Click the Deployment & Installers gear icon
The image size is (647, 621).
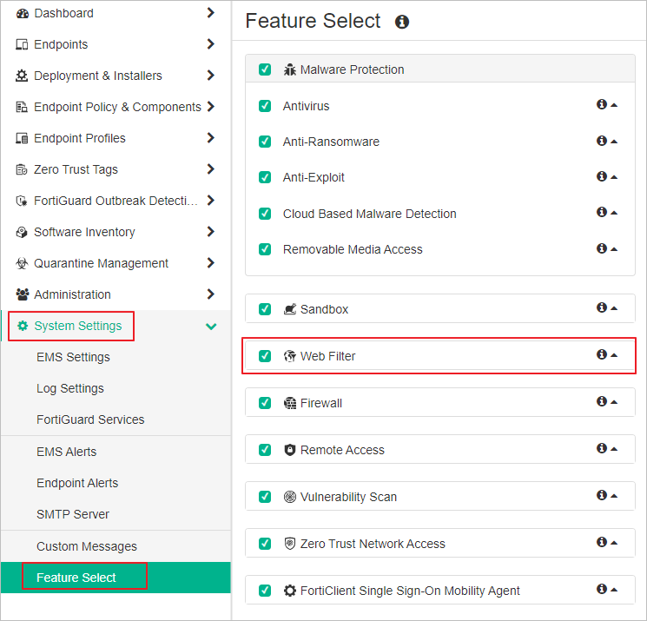pos(22,76)
